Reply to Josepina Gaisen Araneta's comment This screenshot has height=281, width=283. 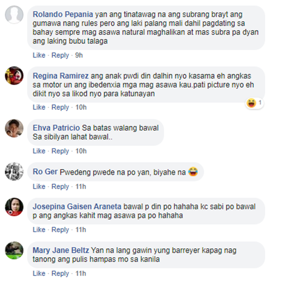click(60, 229)
